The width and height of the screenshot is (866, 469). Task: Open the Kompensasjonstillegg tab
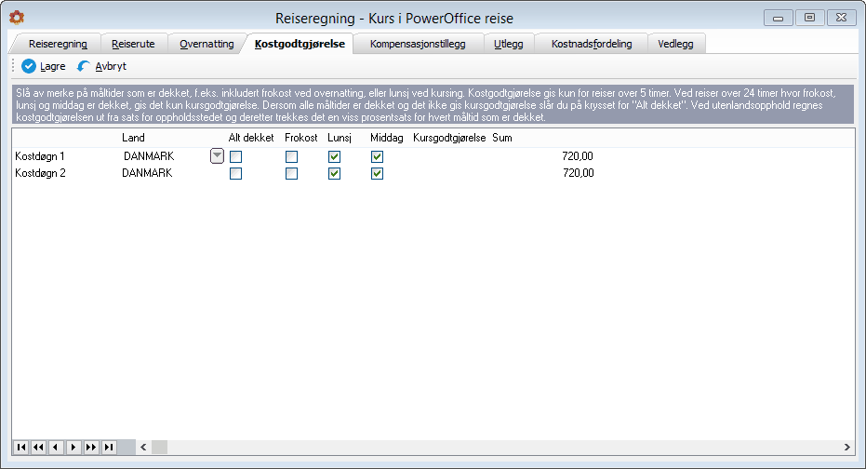tap(418, 44)
